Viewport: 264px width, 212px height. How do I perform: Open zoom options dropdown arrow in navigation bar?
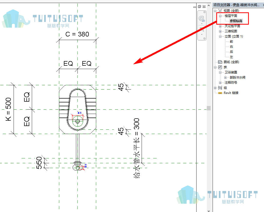click(x=202, y=34)
